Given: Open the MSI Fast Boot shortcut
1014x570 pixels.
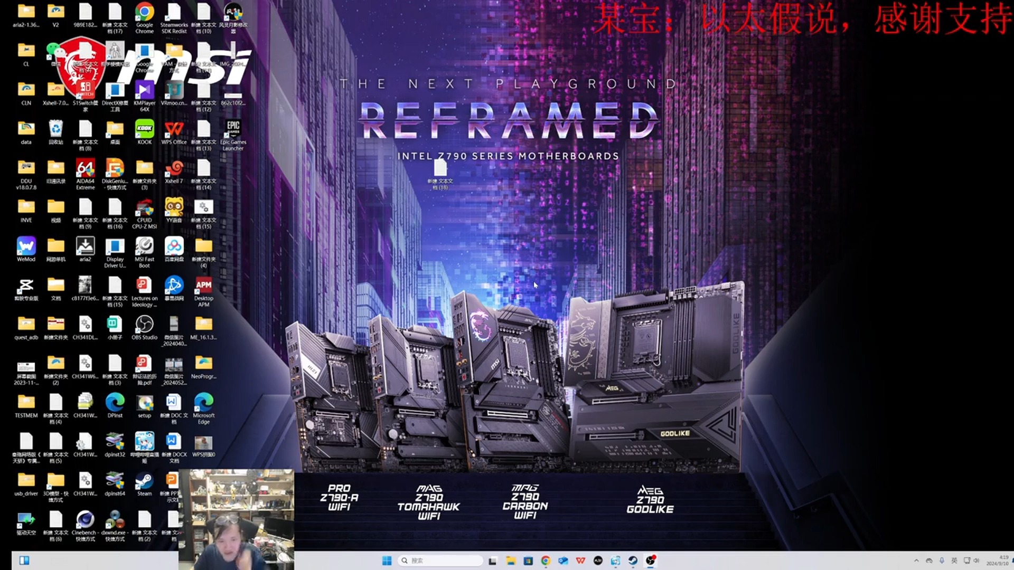Looking at the screenshot, I should pos(144,252).
